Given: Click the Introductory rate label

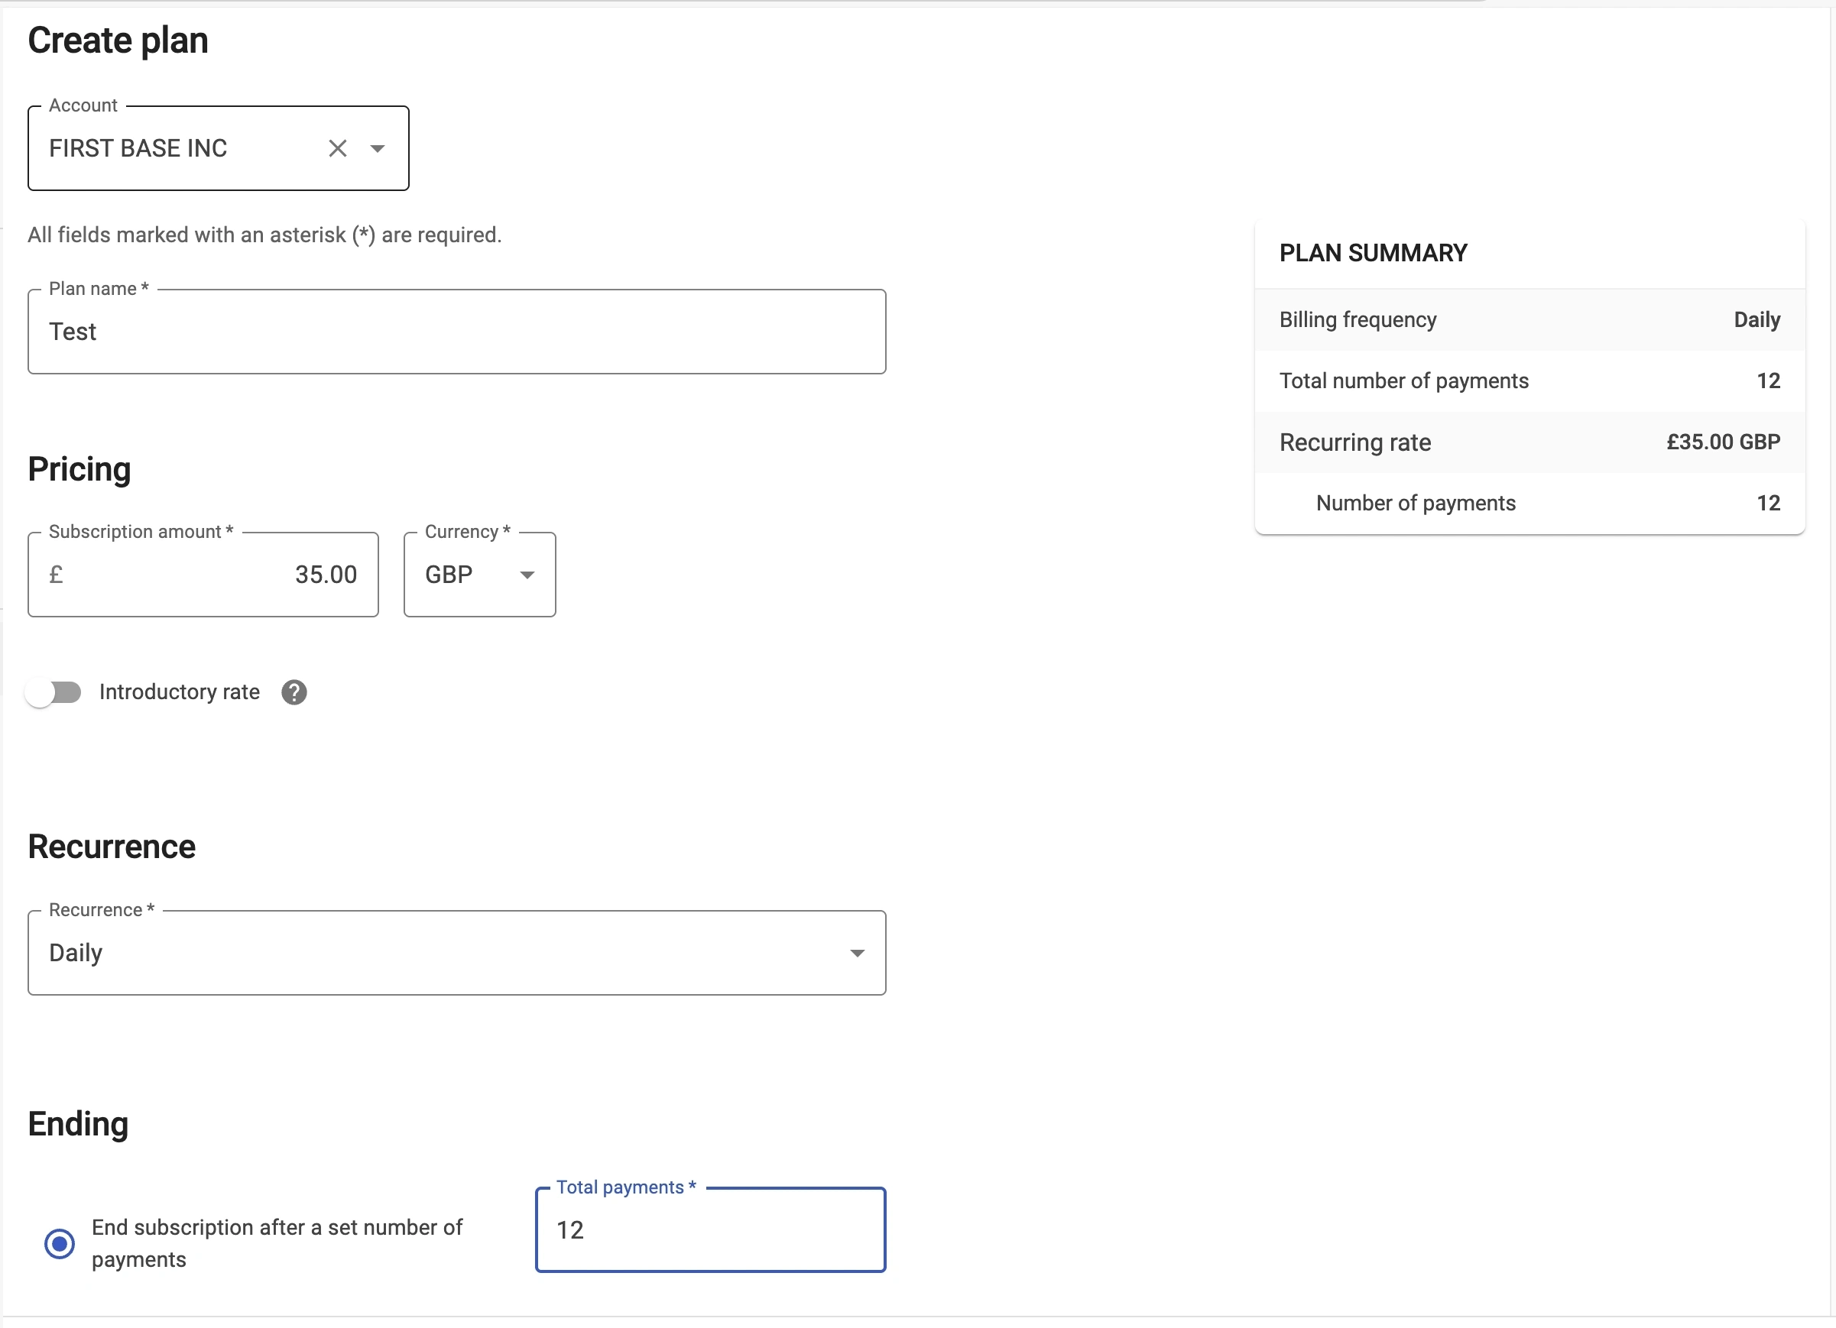Looking at the screenshot, I should pyautogui.click(x=180, y=692).
